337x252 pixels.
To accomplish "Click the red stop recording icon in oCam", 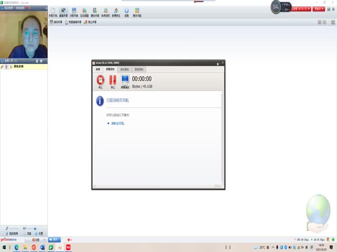I will [101, 80].
